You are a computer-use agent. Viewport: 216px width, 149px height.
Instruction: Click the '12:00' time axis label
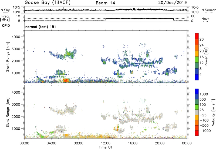point(106,143)
